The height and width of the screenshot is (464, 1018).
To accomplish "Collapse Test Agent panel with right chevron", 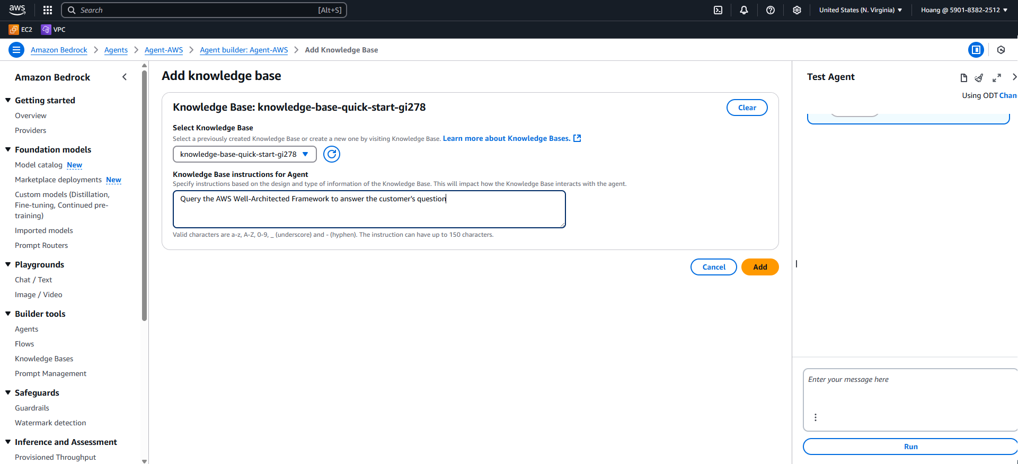I will 1014,77.
